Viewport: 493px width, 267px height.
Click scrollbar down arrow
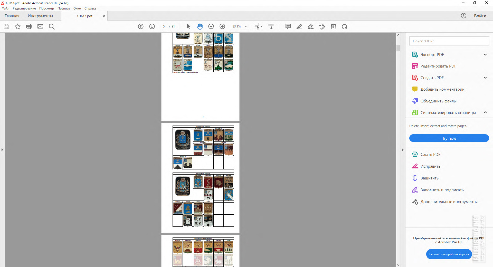398,265
